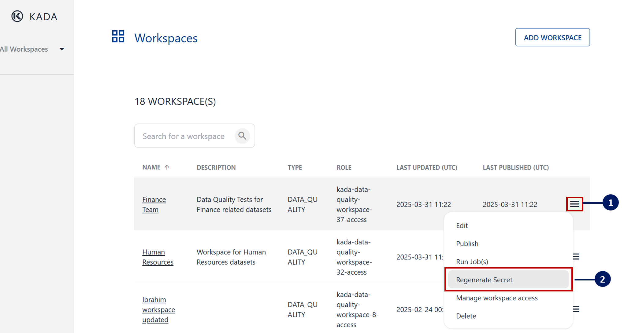Viewport: 624px width, 333px height.
Task: Click Regenerate Secret menu option
Action: click(x=484, y=280)
